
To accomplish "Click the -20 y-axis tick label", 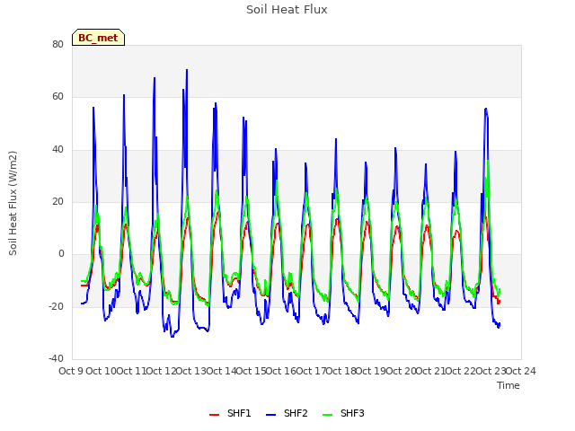I will point(56,306).
